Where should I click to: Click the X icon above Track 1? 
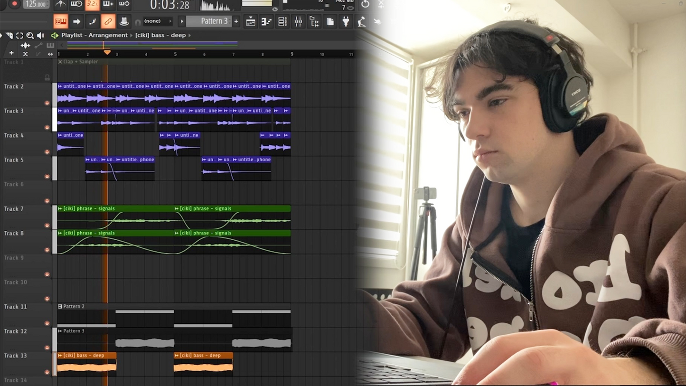(x=26, y=54)
